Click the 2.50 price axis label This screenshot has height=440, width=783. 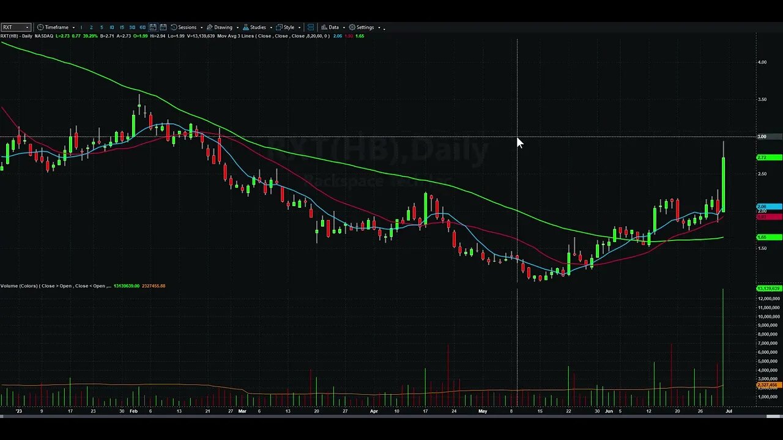coord(762,174)
